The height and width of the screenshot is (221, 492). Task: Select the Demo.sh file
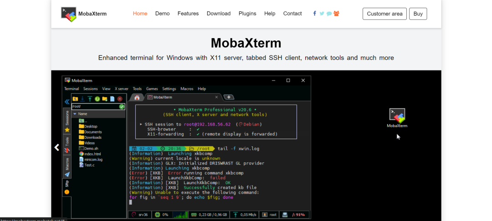tap(88, 148)
